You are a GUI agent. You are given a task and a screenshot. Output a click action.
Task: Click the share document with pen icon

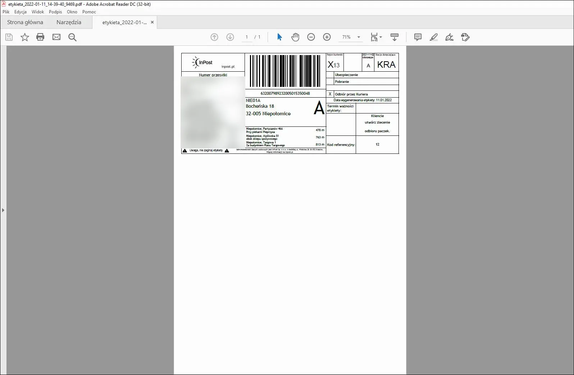(465, 37)
